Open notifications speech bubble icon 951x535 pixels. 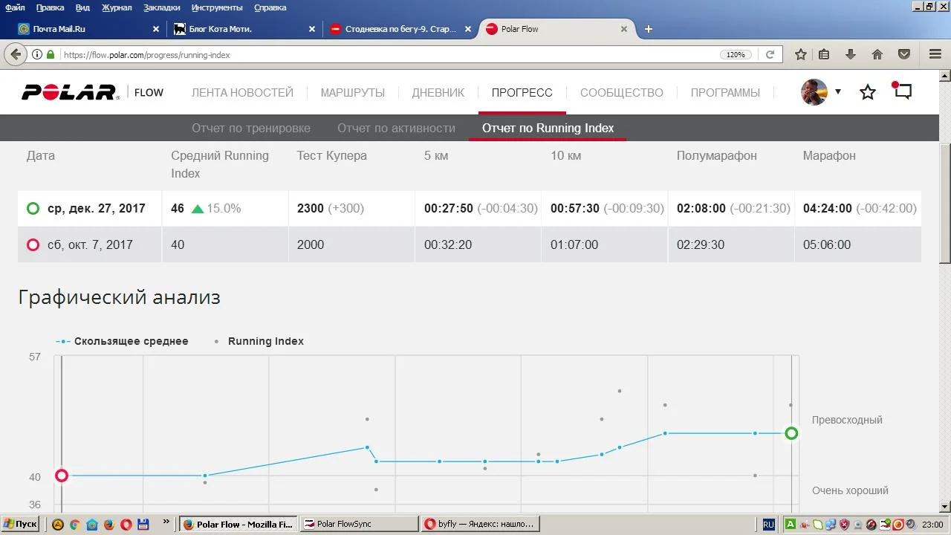pyautogui.click(x=902, y=91)
